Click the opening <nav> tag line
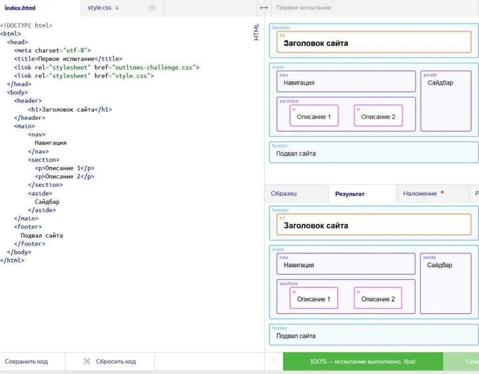The image size is (479, 374). click(36, 134)
